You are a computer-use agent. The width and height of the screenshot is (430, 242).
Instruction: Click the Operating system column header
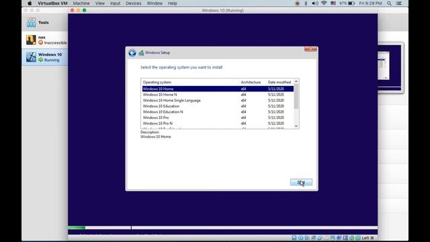157,82
